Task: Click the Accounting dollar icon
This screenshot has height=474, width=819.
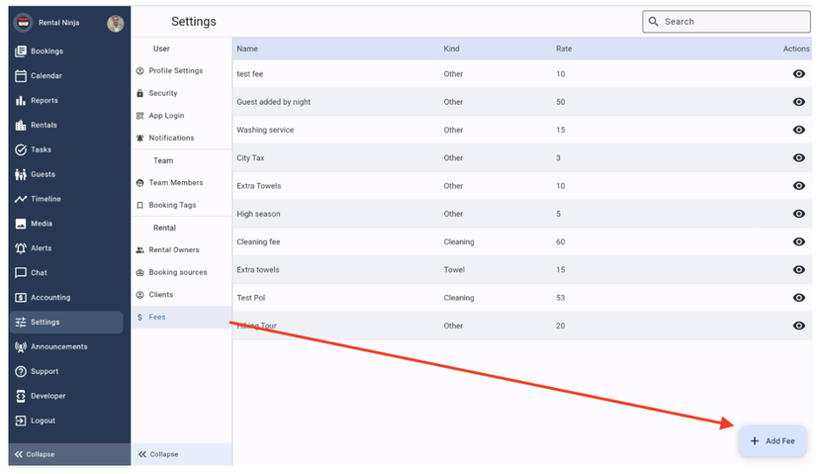Action: click(x=21, y=297)
